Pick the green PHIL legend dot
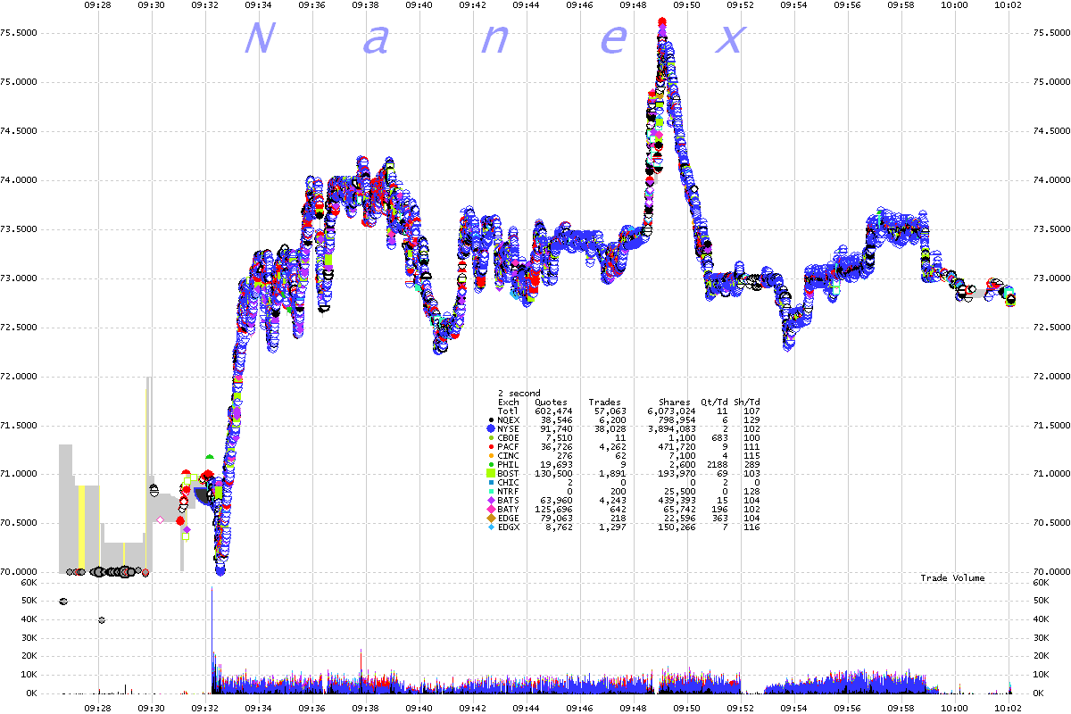The width and height of the screenshot is (1071, 714). (490, 464)
